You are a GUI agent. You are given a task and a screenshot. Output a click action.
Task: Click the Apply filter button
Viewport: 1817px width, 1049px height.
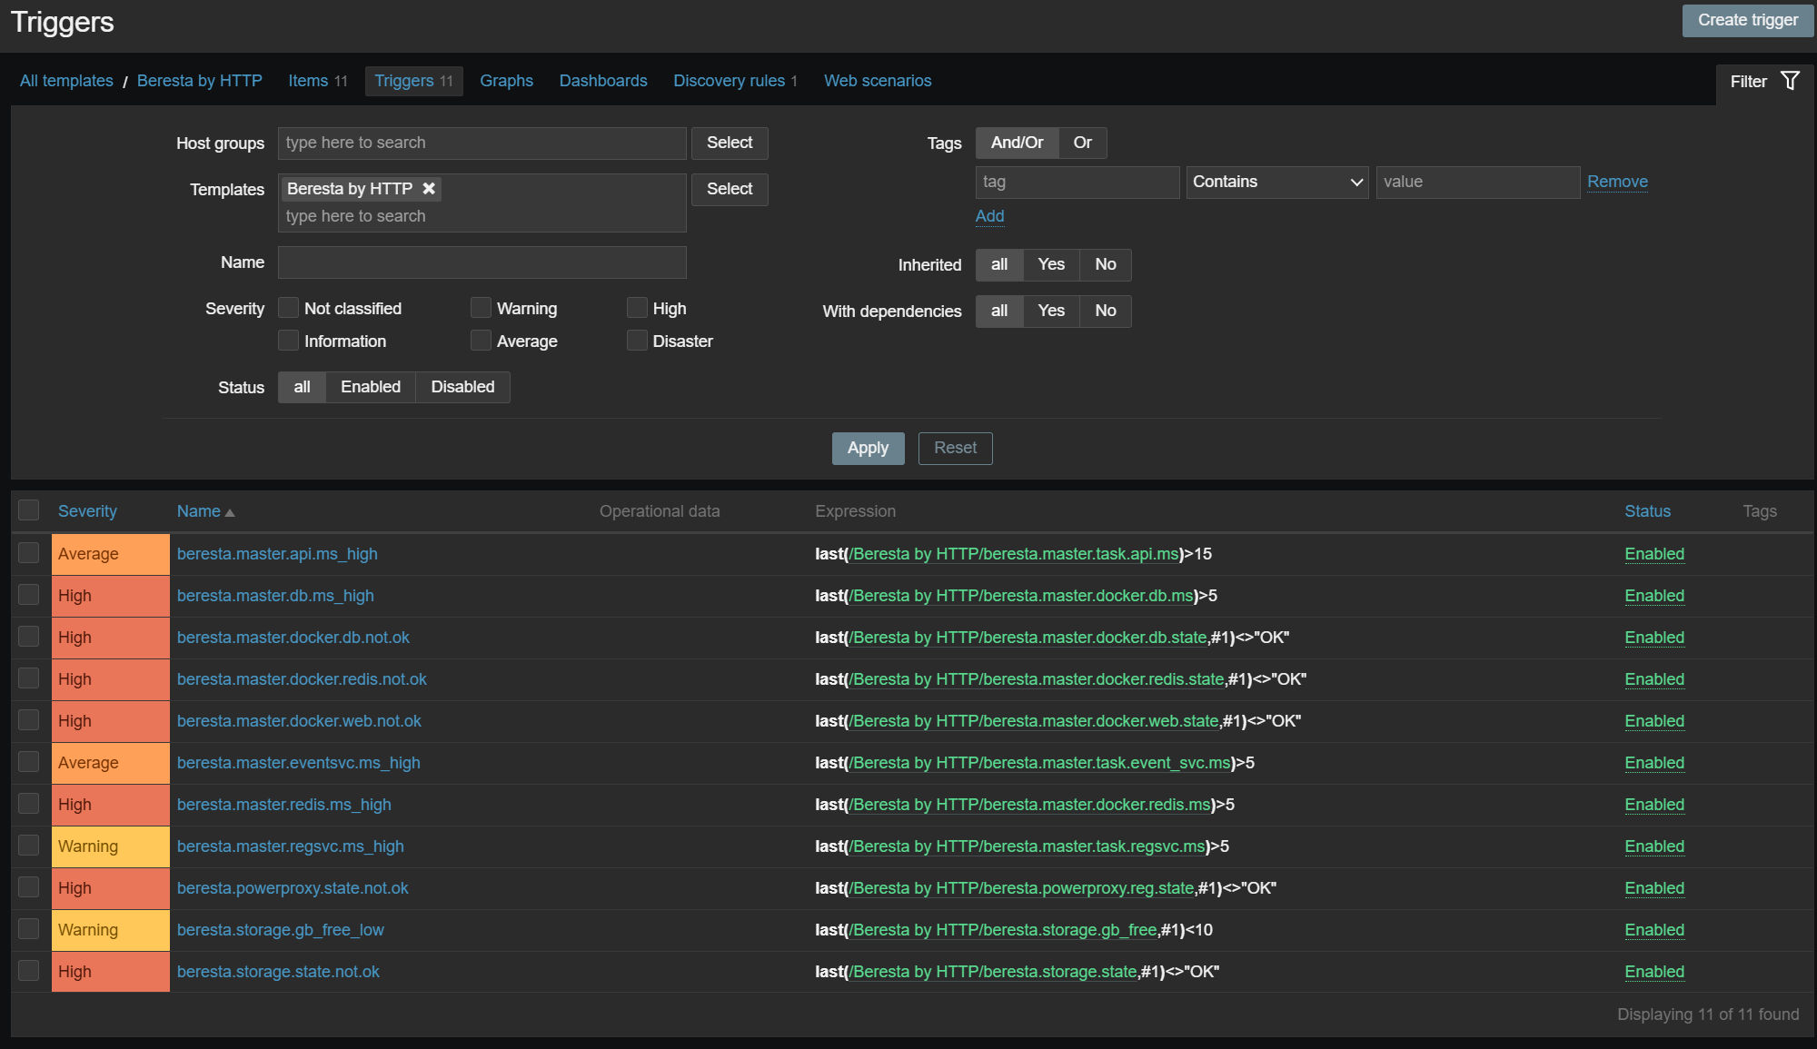click(x=868, y=448)
